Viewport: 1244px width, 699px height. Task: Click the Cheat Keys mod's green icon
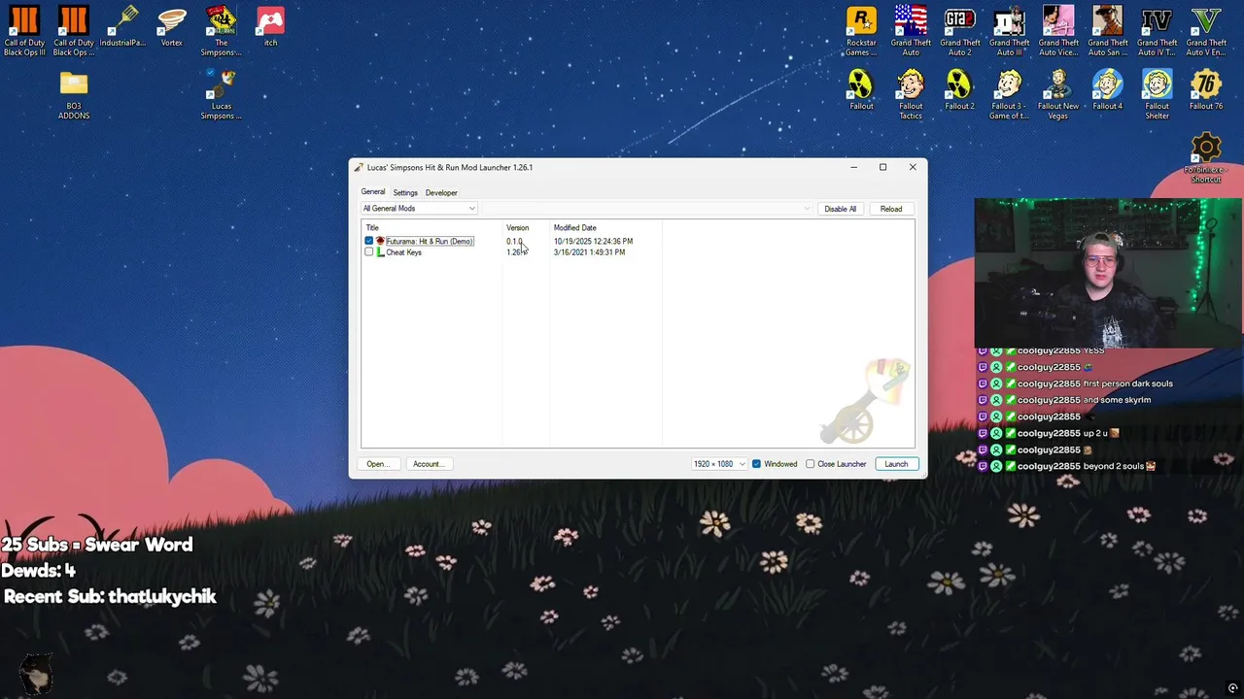[380, 252]
